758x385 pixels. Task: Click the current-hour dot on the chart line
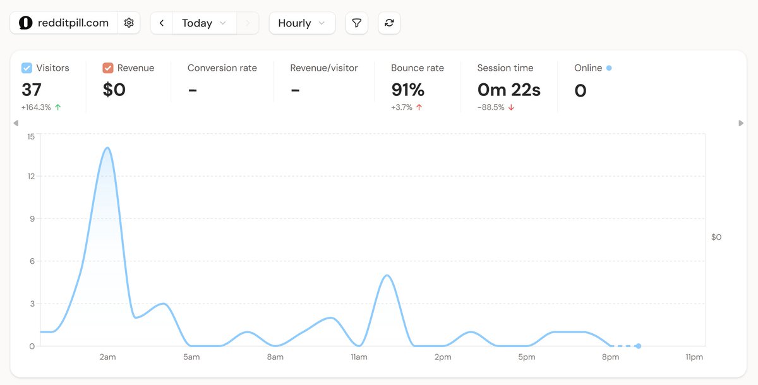tap(639, 346)
